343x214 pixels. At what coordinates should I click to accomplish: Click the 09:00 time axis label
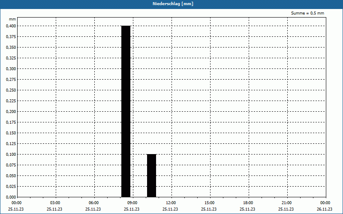pyautogui.click(x=132, y=203)
